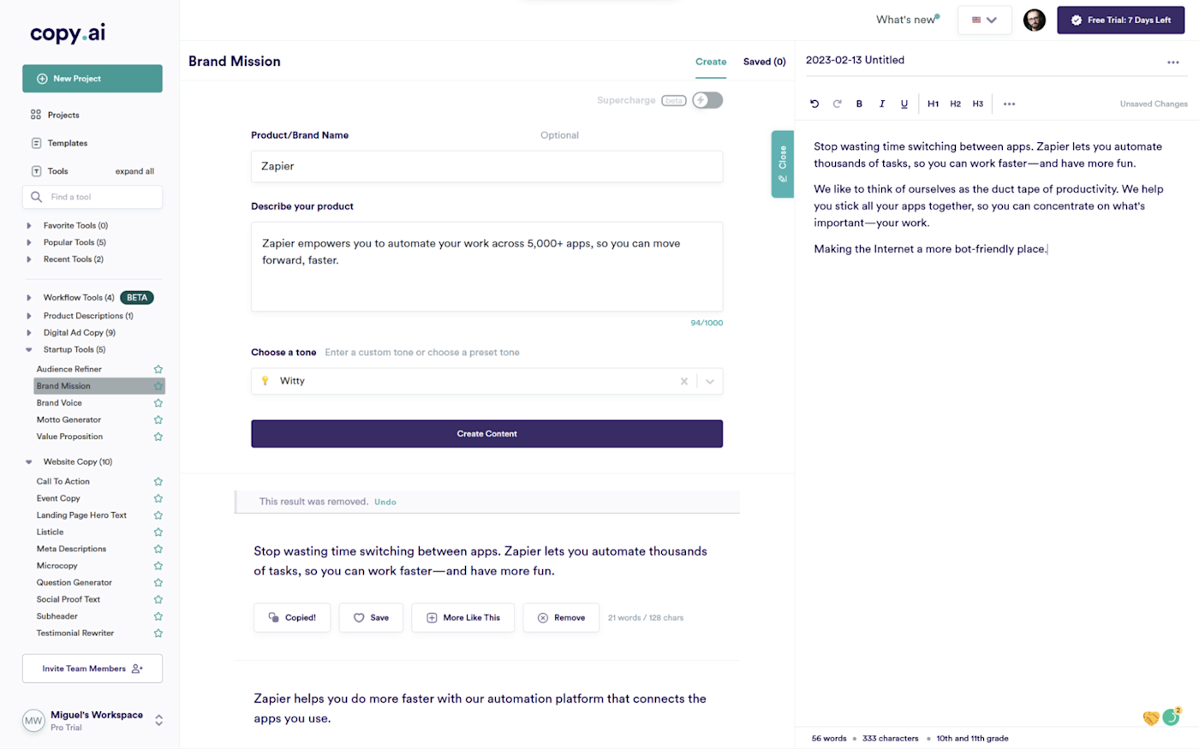
Task: Switch to the Create tab
Action: [x=711, y=62]
